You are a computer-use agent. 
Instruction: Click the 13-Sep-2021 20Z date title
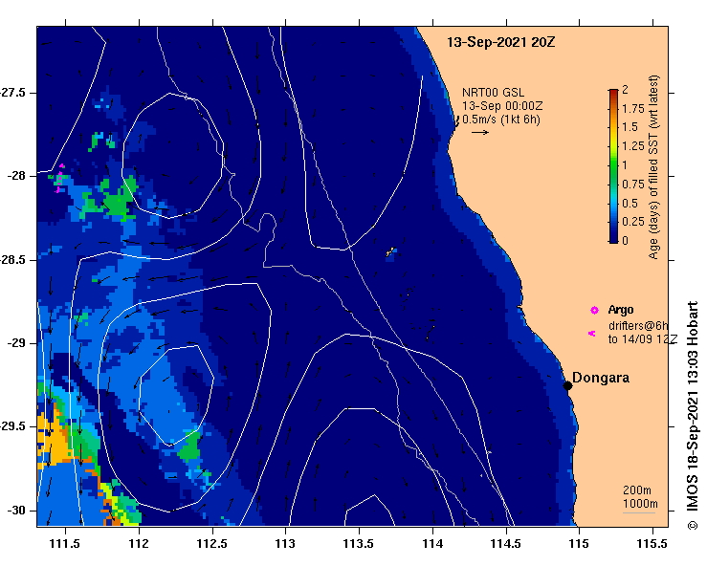click(500, 42)
